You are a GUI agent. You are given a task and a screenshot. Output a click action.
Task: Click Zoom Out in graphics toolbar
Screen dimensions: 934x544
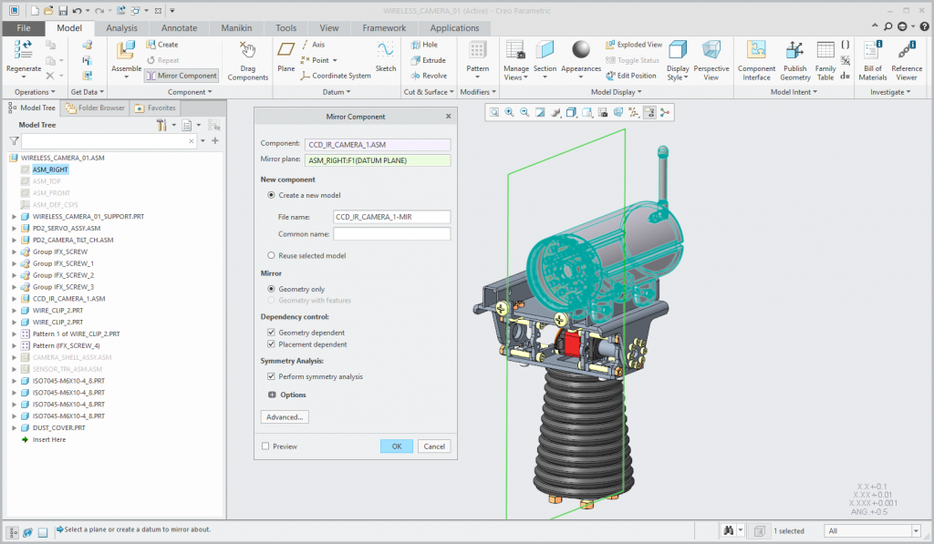tap(524, 112)
